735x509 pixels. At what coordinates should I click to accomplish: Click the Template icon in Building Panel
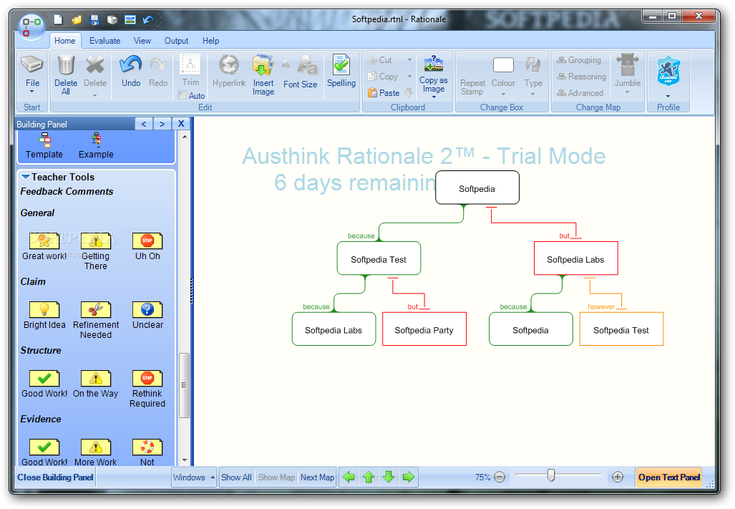[44, 140]
